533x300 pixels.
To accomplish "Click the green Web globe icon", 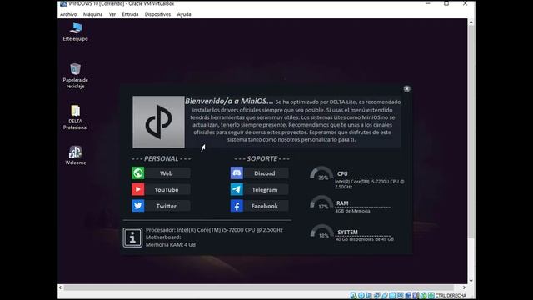I will (x=138, y=173).
